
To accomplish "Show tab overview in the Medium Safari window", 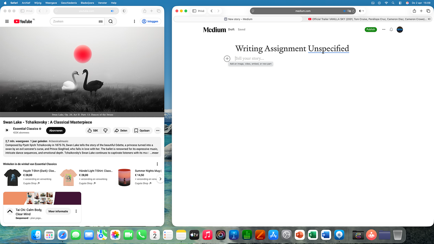I will [428, 11].
